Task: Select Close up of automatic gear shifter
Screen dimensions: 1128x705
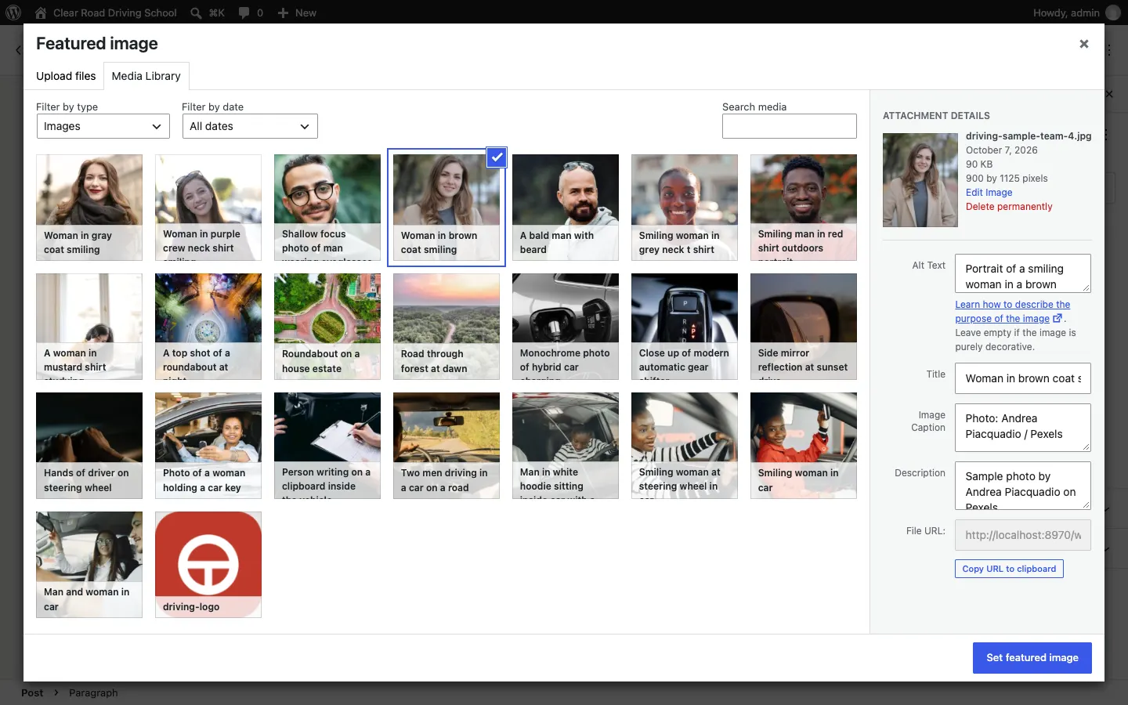Action: 685,327
